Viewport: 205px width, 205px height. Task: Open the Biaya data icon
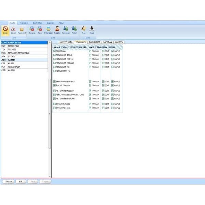(x=92, y=30)
